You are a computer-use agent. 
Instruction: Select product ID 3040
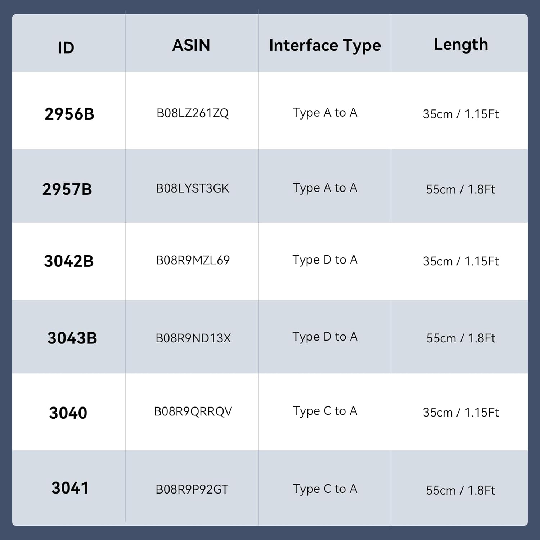point(68,413)
